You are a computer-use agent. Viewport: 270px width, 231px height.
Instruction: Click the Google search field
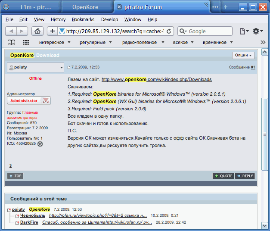pos(205,31)
